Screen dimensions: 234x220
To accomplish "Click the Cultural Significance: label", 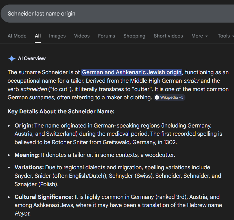I will coord(44,197).
